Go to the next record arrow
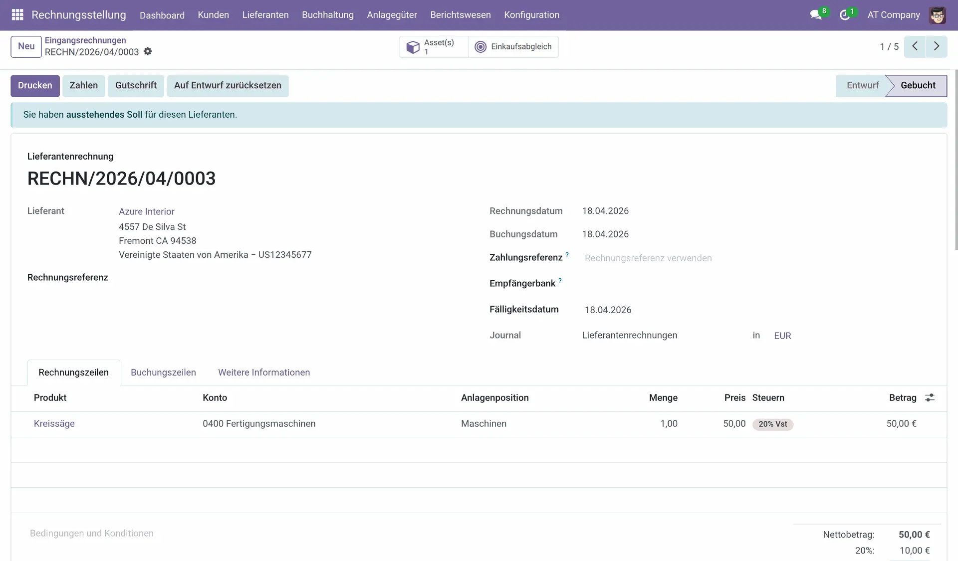 (937, 46)
